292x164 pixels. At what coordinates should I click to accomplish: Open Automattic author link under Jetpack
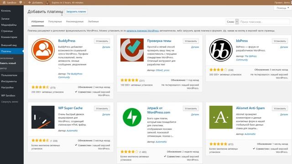point(161,142)
